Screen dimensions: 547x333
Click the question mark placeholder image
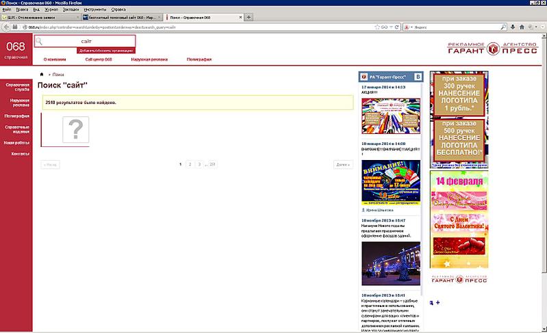point(76,129)
